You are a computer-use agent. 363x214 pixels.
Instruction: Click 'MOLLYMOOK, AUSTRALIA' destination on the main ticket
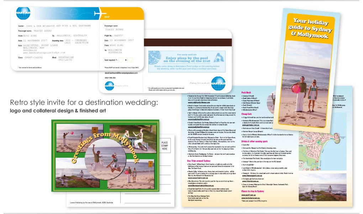(x=72, y=36)
